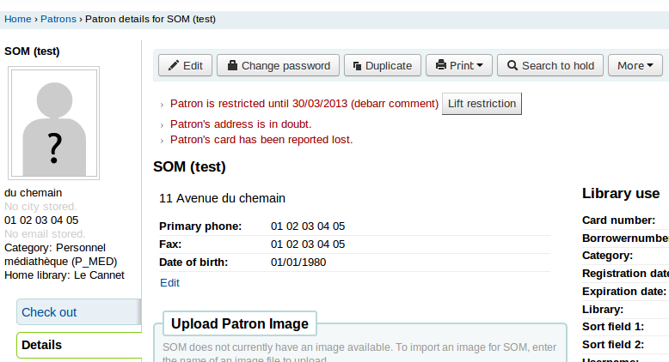Viewport: 669px width, 362px height.
Task: Click the Library use section heading
Action: (621, 193)
